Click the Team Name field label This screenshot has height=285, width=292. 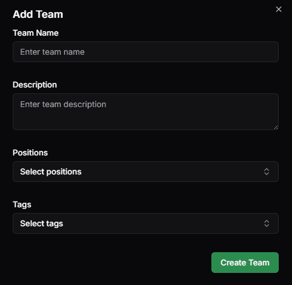pos(36,33)
